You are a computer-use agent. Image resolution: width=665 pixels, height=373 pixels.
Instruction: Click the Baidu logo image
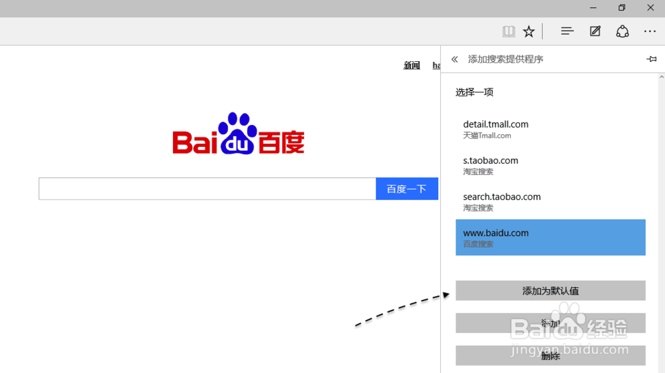(x=238, y=134)
